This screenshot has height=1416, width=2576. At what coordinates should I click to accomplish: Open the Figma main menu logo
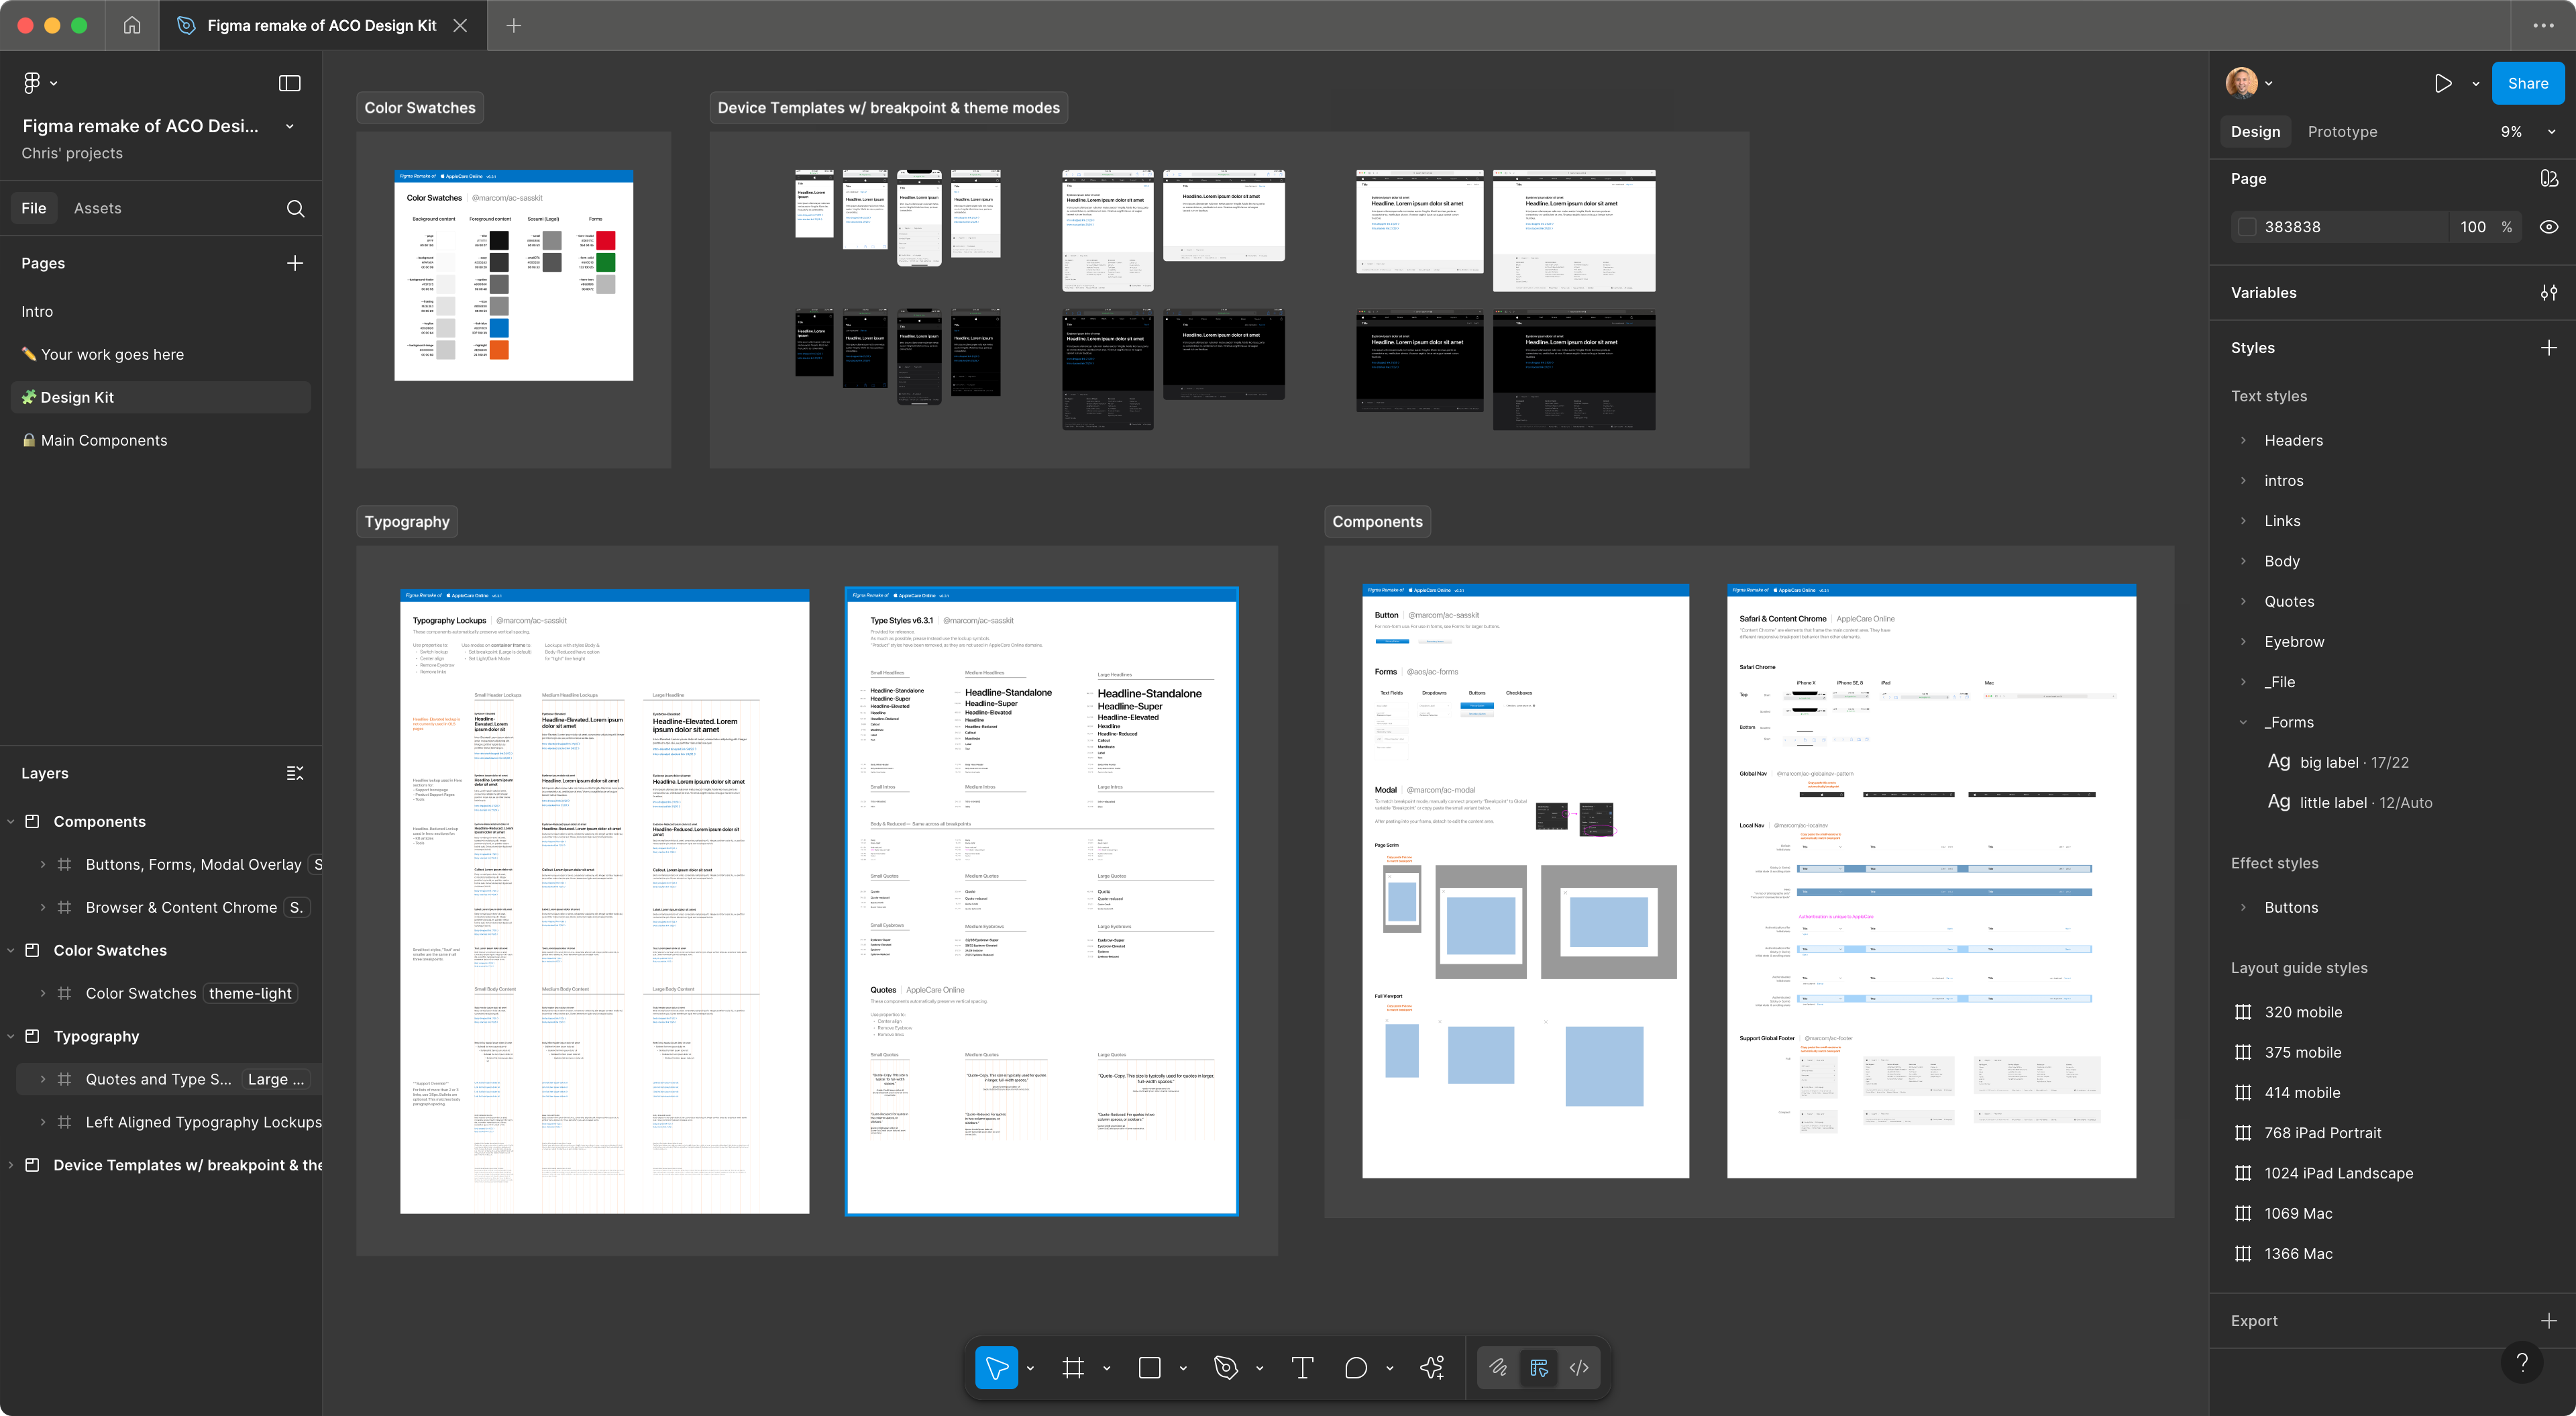[32, 83]
